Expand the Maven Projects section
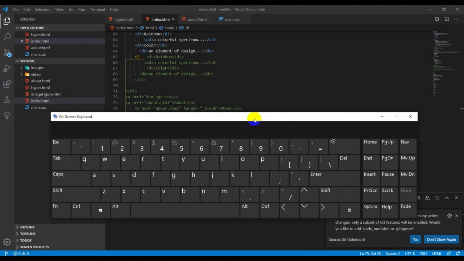464x261 pixels. [x=60, y=247]
